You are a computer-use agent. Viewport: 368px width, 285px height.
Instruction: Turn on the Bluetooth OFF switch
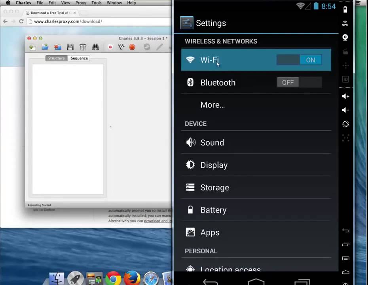pos(299,82)
